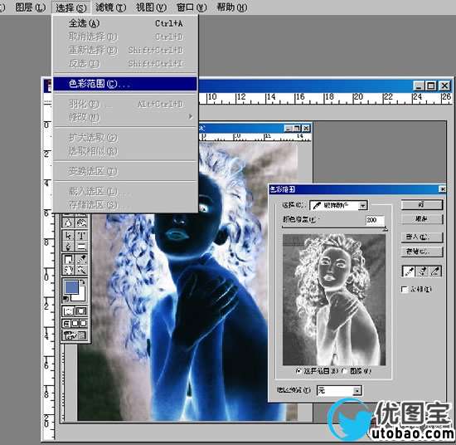The height and width of the screenshot is (445, 456).
Task: Expand the 修改 (Modify) submenu arrow
Action: [x=190, y=116]
